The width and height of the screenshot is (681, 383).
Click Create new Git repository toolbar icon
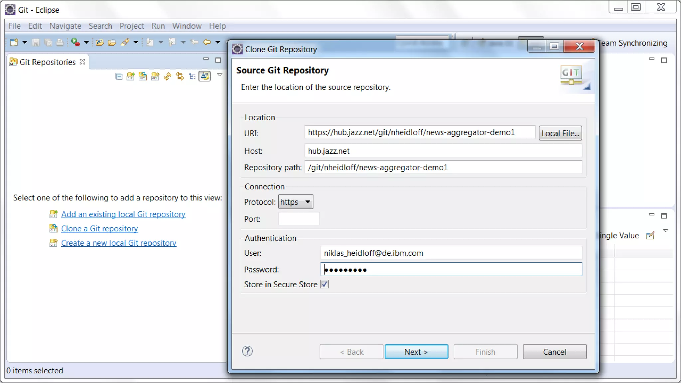pyautogui.click(x=155, y=76)
